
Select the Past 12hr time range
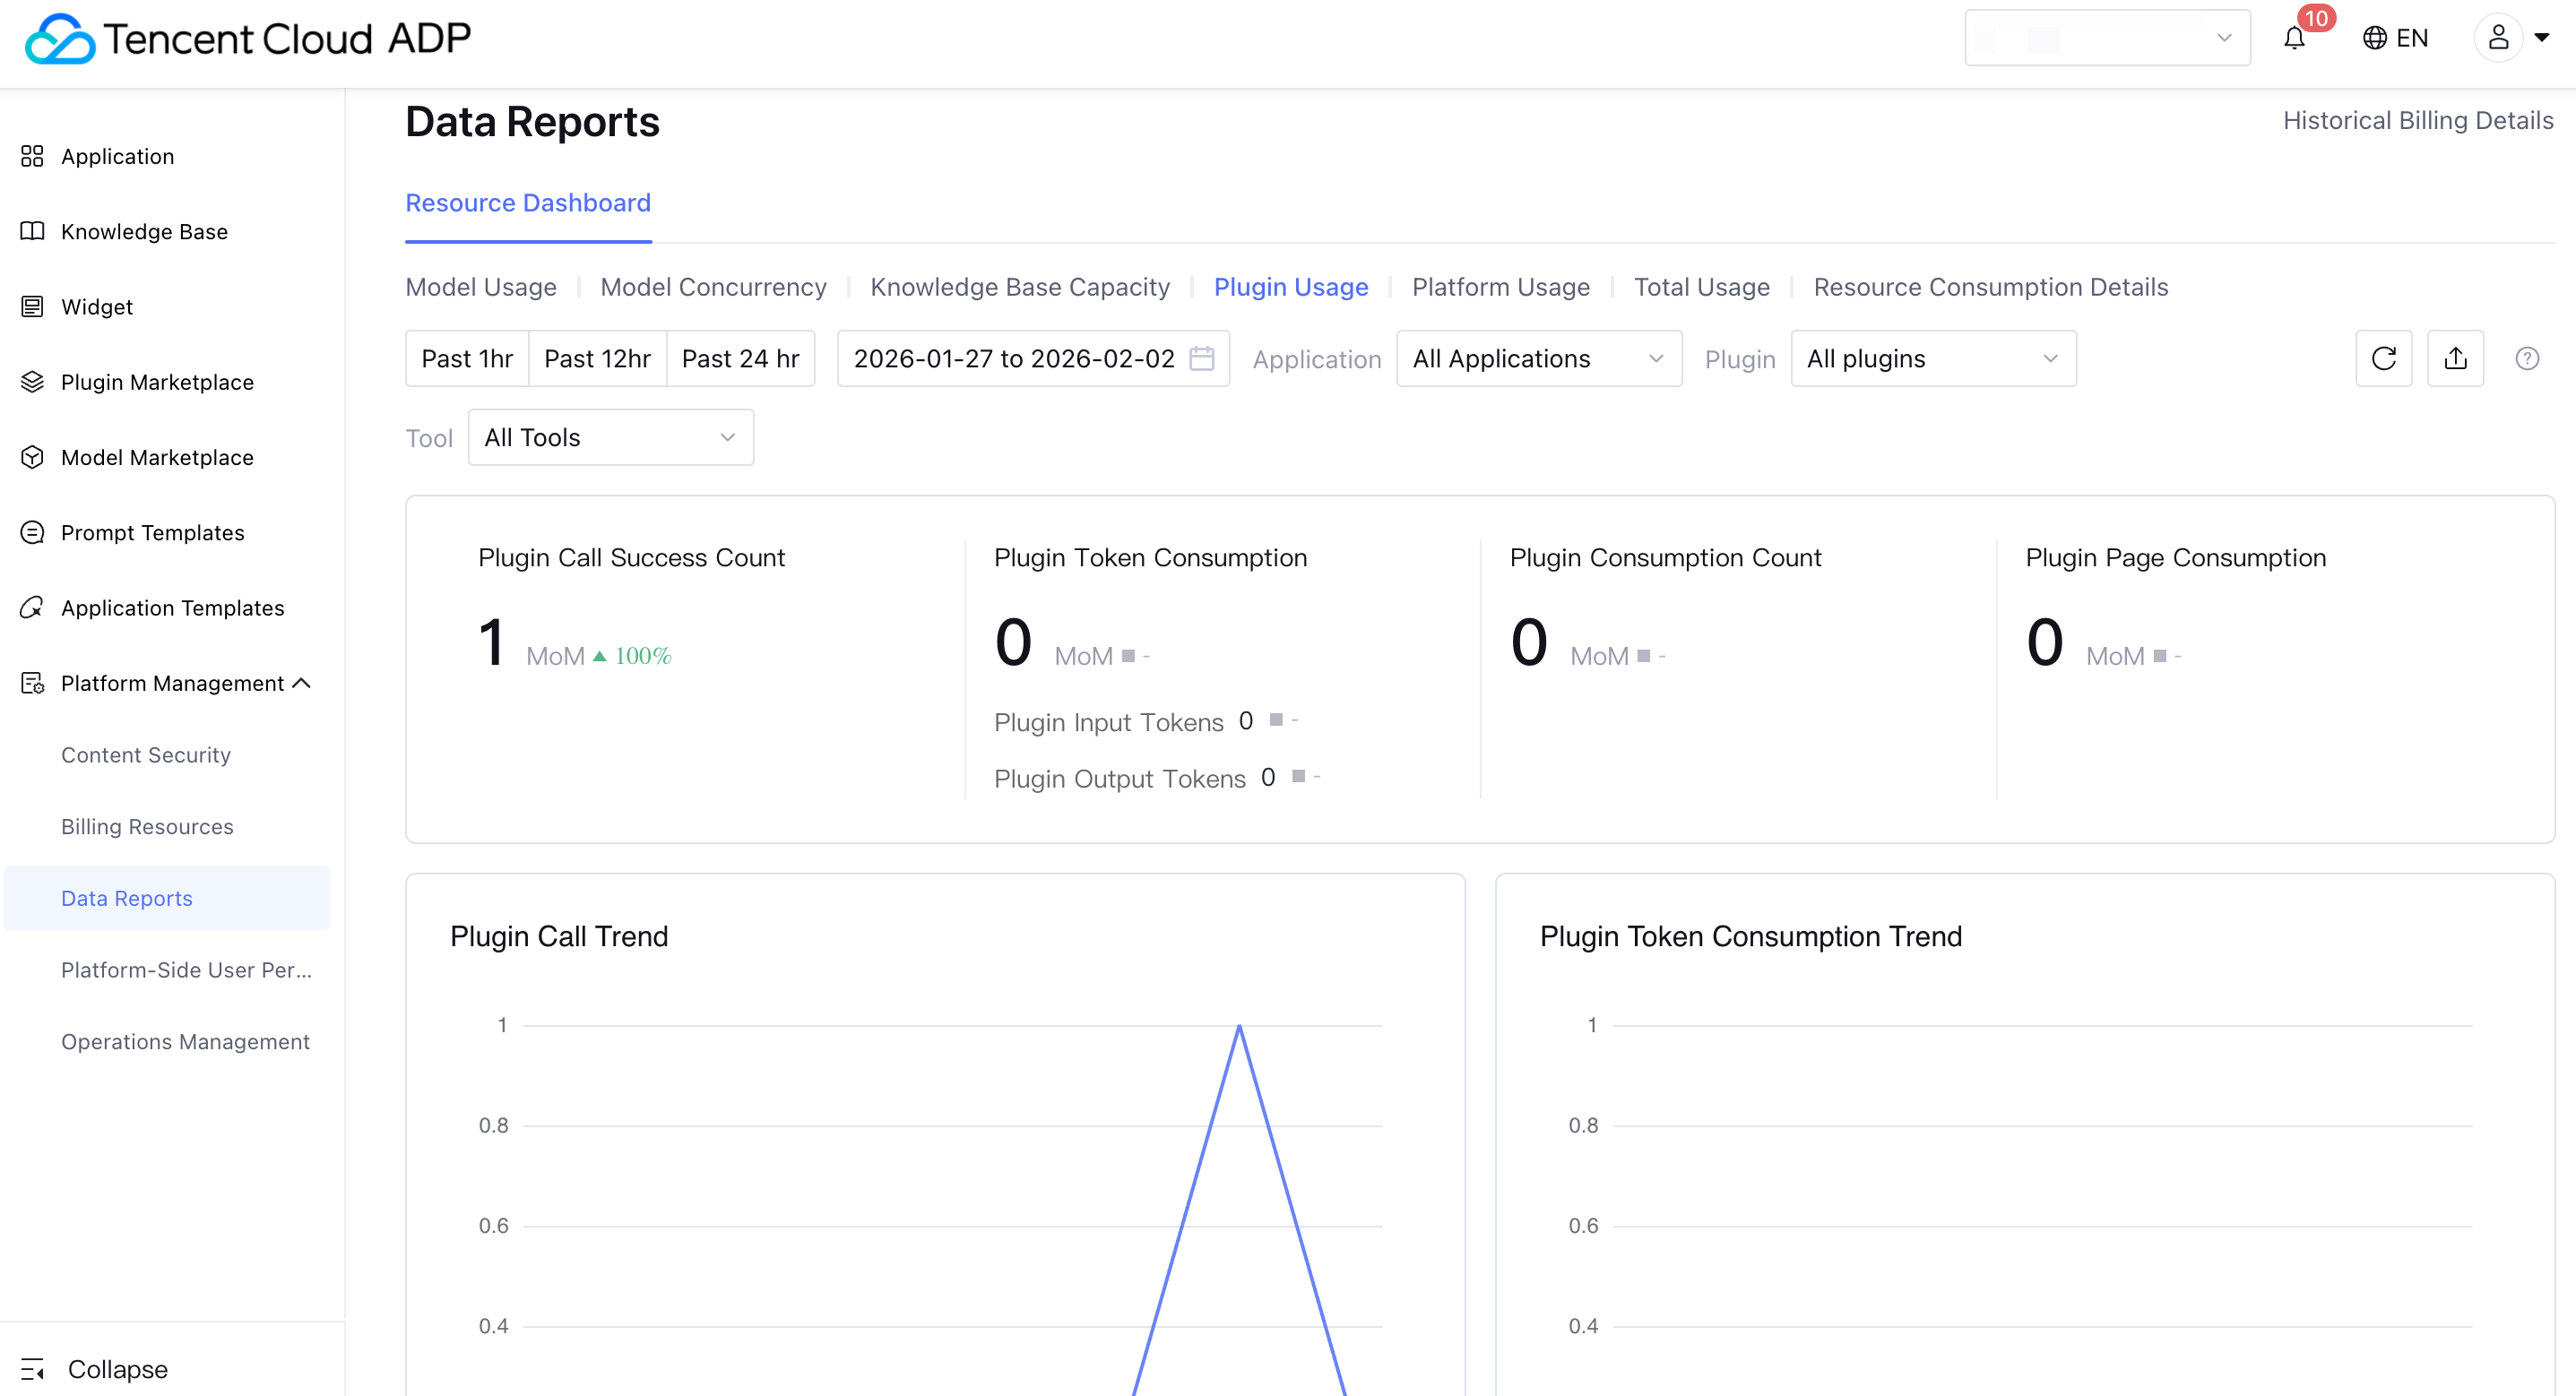pyautogui.click(x=597, y=358)
